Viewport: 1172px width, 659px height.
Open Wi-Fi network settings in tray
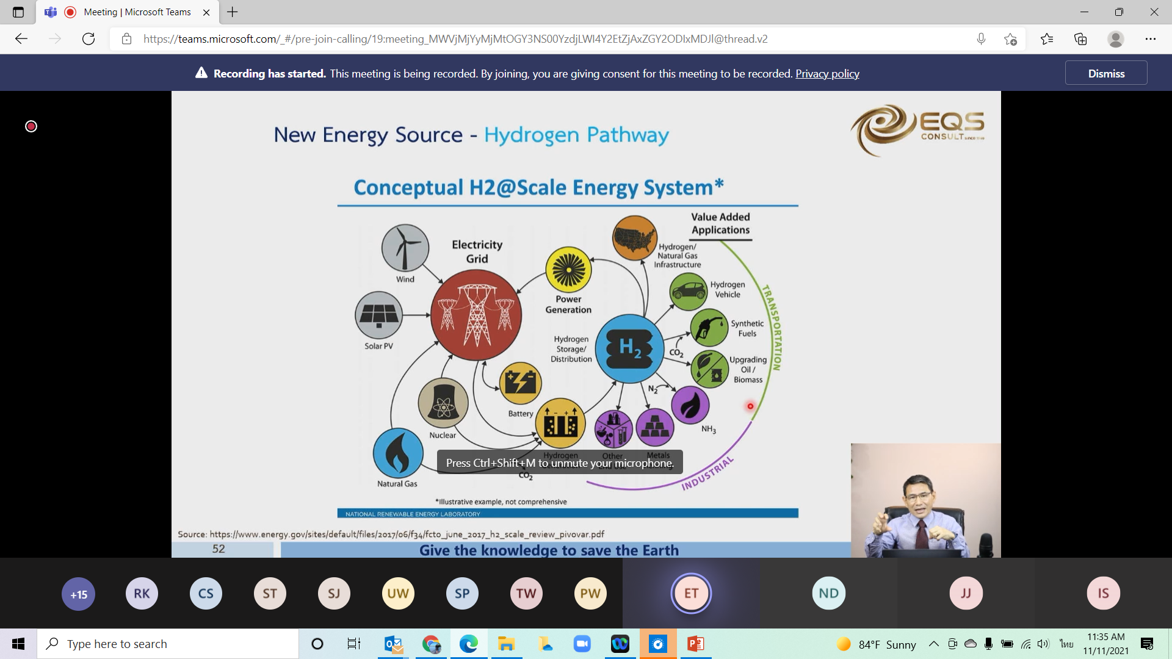pos(1026,644)
